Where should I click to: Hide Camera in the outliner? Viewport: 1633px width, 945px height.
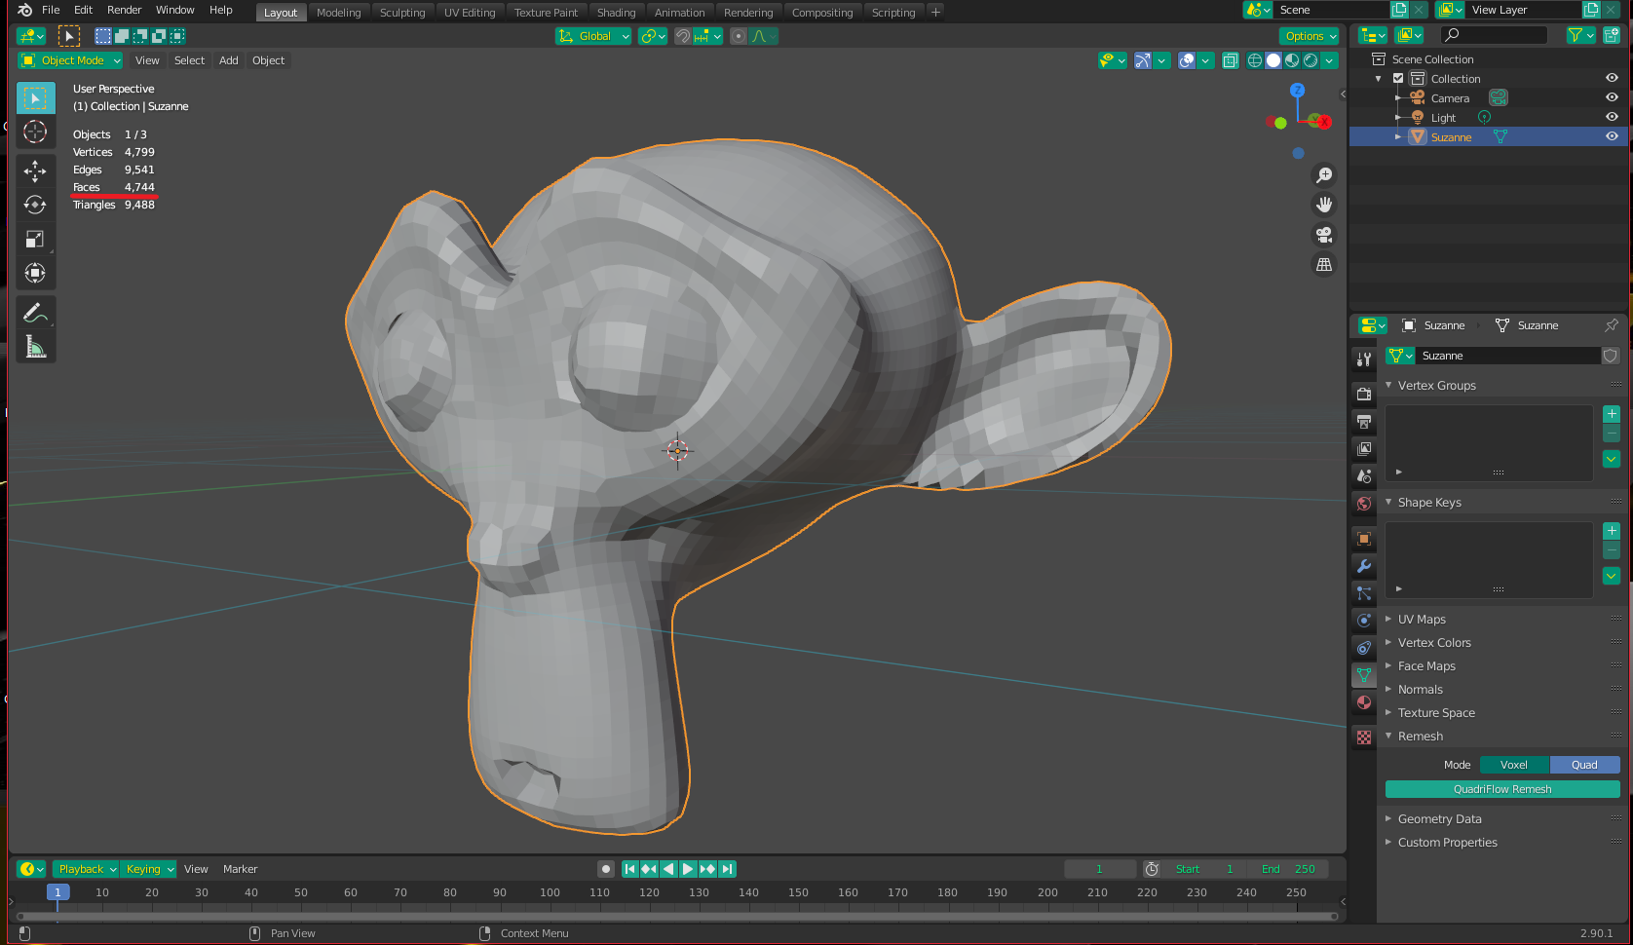click(x=1612, y=97)
